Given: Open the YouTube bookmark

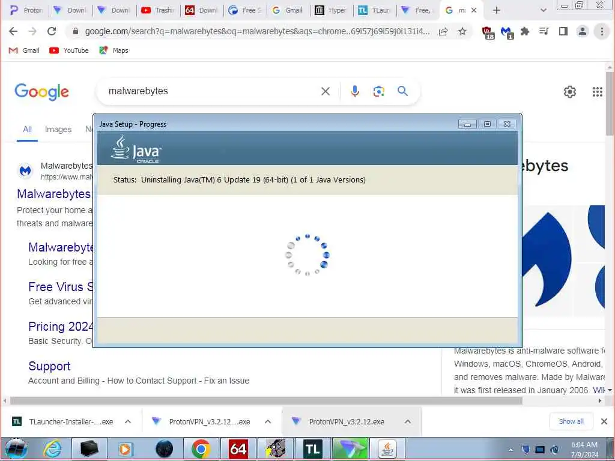Looking at the screenshot, I should tap(69, 50).
